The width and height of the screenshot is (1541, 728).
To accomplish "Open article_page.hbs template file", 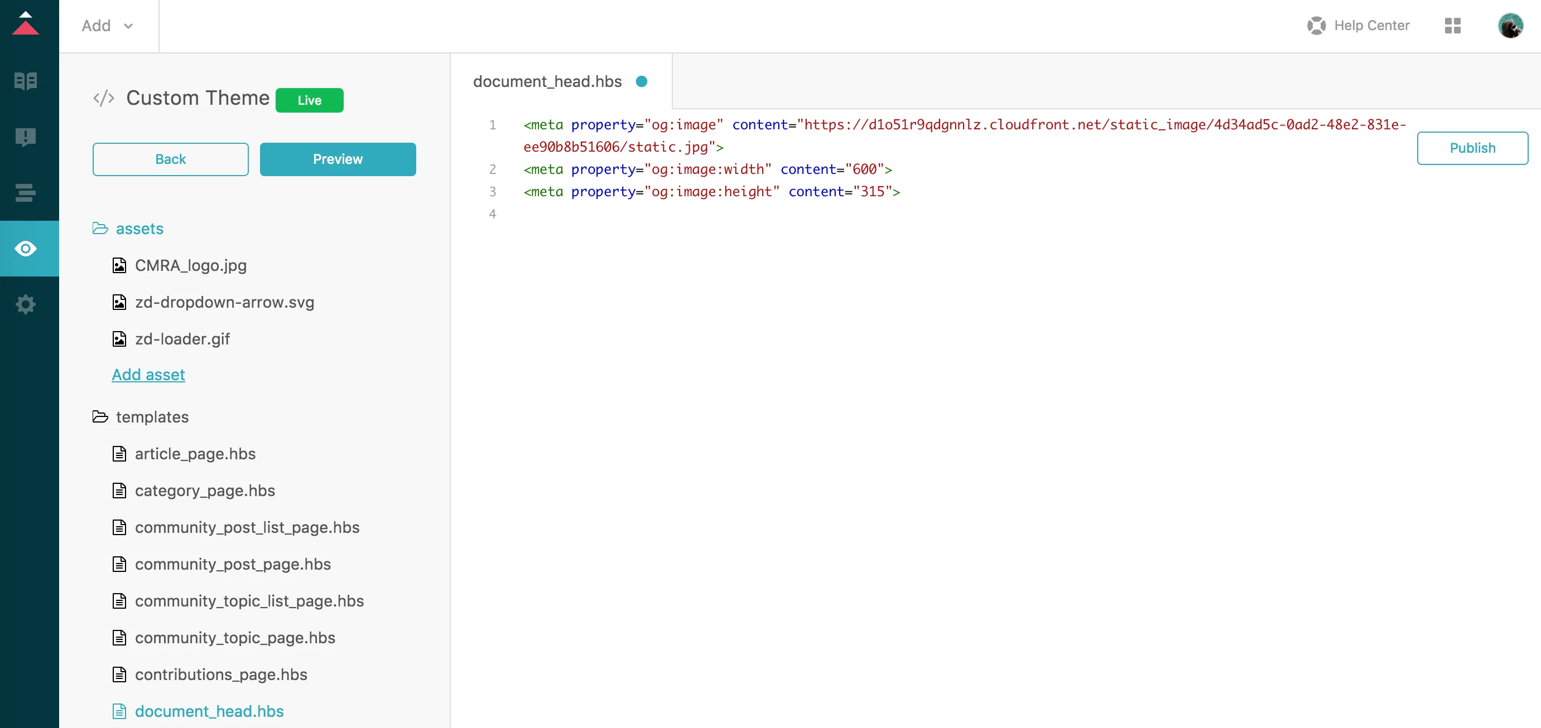I will tap(195, 454).
